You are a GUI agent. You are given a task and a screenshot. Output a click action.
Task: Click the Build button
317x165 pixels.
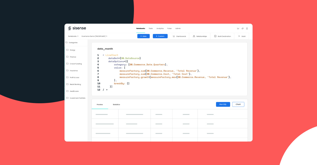click(x=242, y=36)
